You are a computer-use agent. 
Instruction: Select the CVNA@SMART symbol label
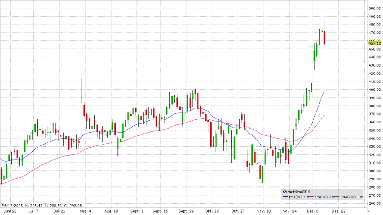coord(295,192)
